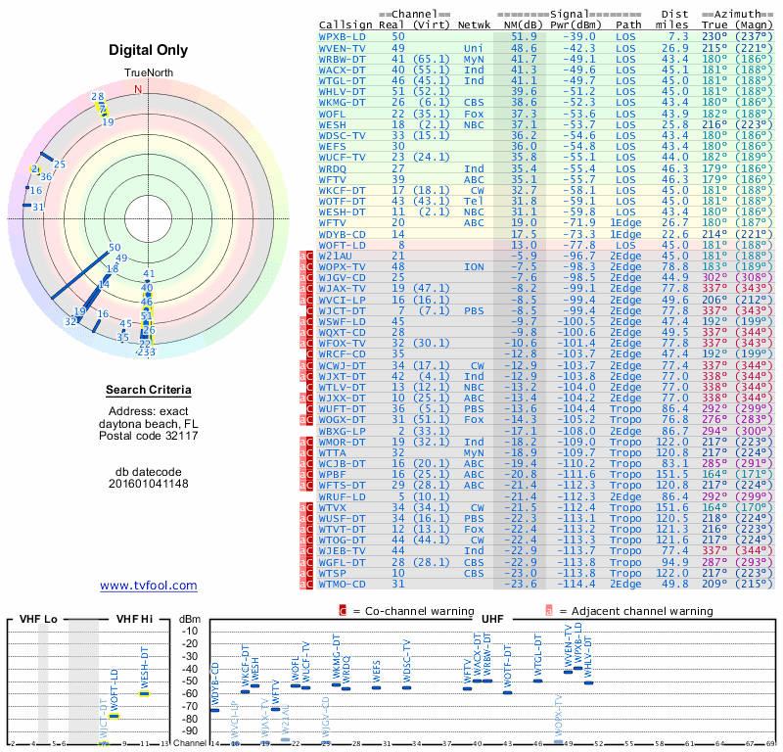This screenshot has width=783, height=752.
Task: Click the WVCI-LP callsign
Action: (342, 300)
